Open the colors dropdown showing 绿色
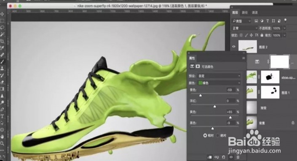 coord(219,83)
